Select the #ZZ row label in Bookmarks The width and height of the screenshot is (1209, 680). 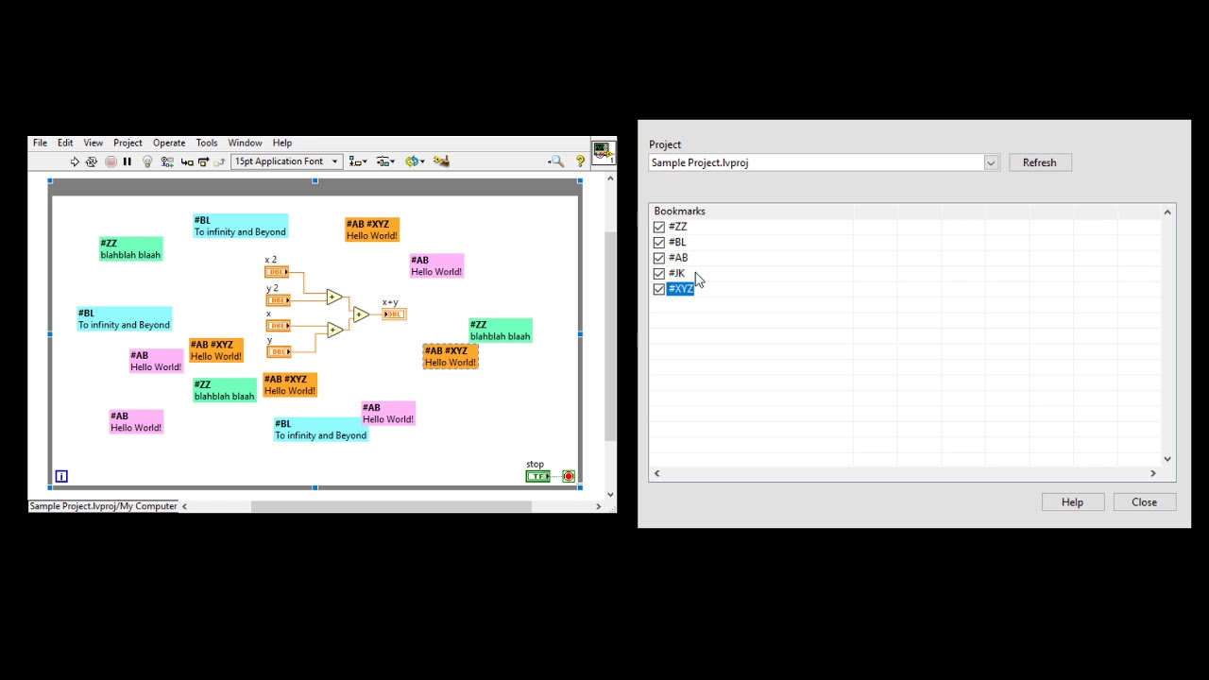tap(677, 227)
